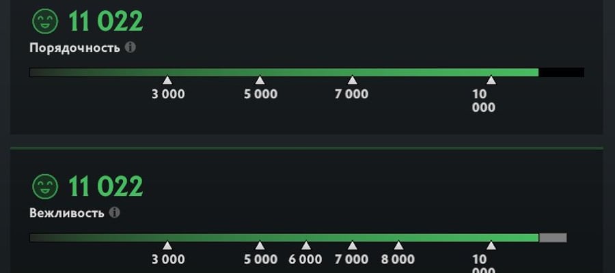
Task: Open the info icon next to Вежливость
Action: click(x=115, y=213)
